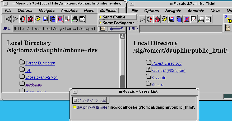Toggle the dauphin@ultimate user checkbox

click(75, 107)
